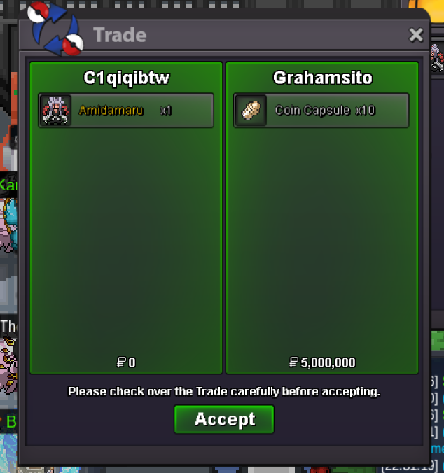444x473 pixels.
Task: Click the Grahamsito player name header
Action: click(322, 78)
